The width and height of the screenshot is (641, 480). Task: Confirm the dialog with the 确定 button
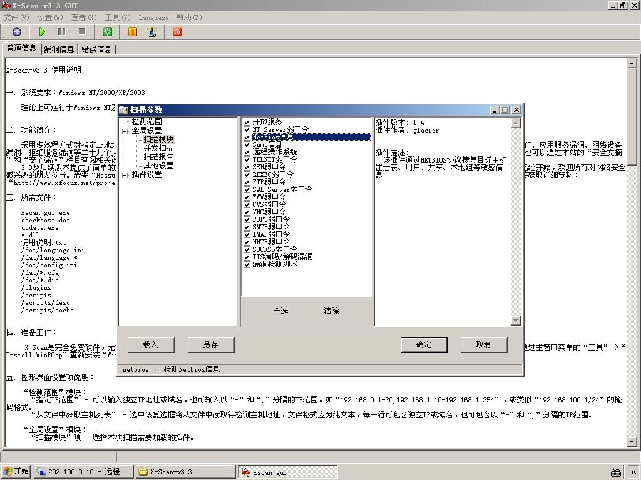pyautogui.click(x=424, y=345)
